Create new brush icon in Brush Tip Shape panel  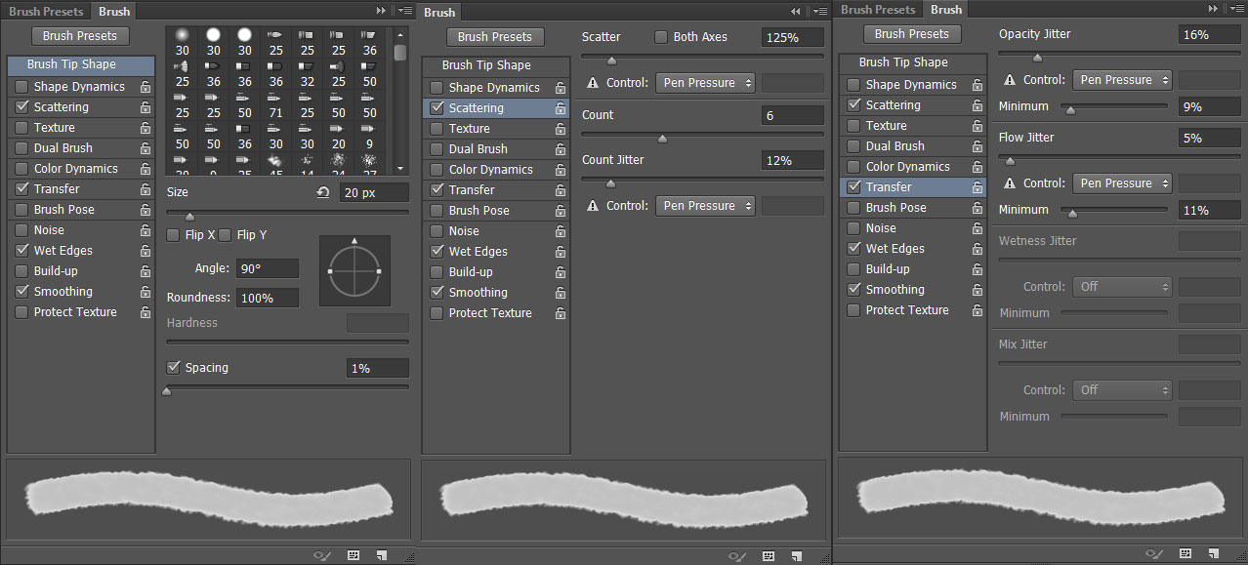381,555
